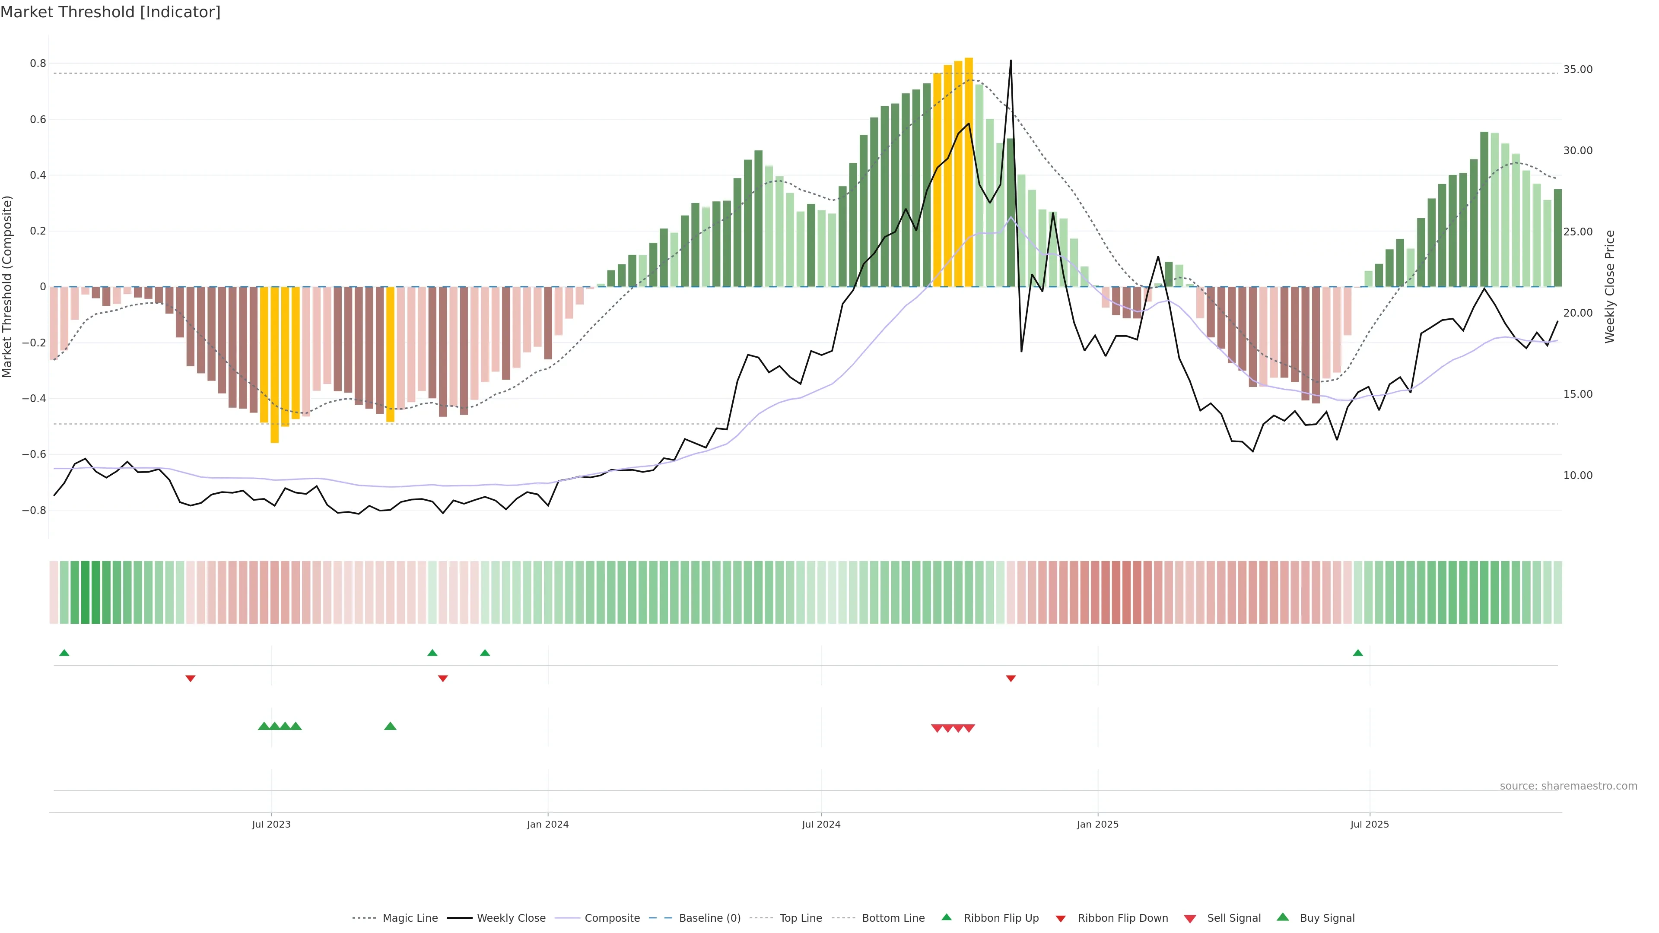
Task: Click the Market Threshold [Indicator] chart title
Action: [x=110, y=12]
